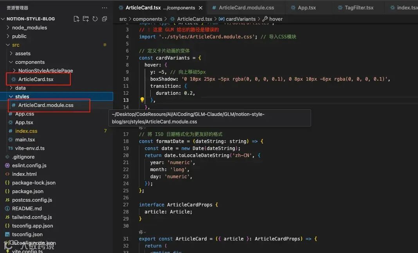Click the New File icon in explorer header

click(76, 19)
